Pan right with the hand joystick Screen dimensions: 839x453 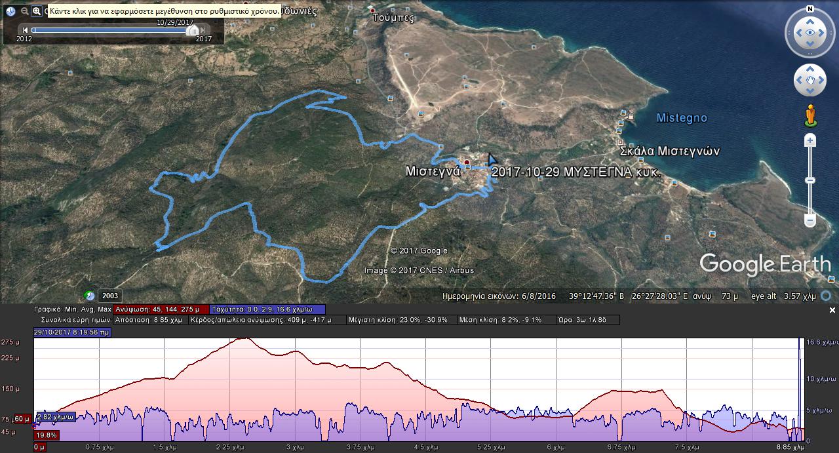click(x=822, y=81)
